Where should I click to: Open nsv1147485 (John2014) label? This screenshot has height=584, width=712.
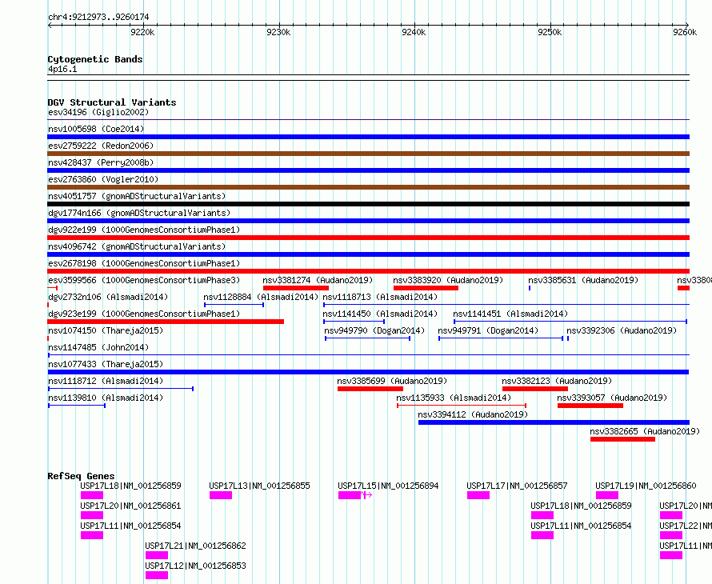pyautogui.click(x=98, y=347)
